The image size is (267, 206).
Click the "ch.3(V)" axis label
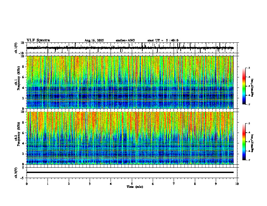pyautogui.click(x=16, y=173)
